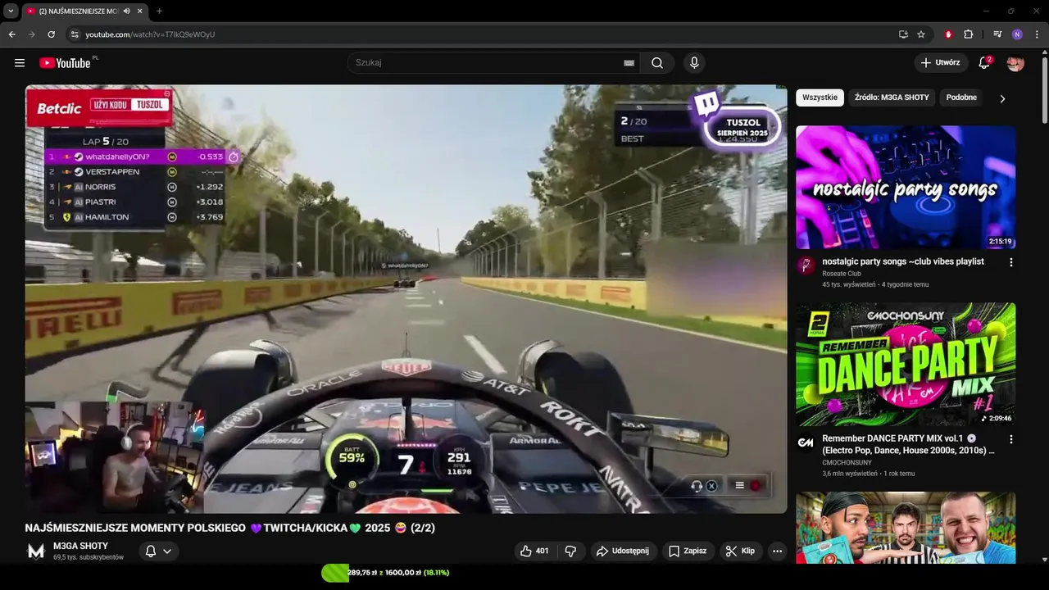Select the Wszystkie filter chip
This screenshot has height=590, width=1049.
[820, 98]
